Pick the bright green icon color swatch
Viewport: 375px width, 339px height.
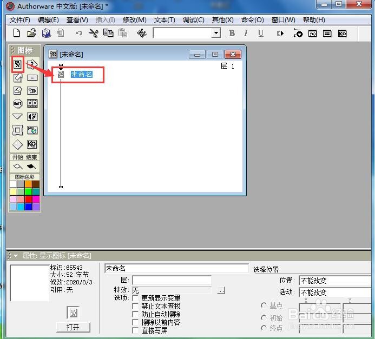click(x=29, y=191)
